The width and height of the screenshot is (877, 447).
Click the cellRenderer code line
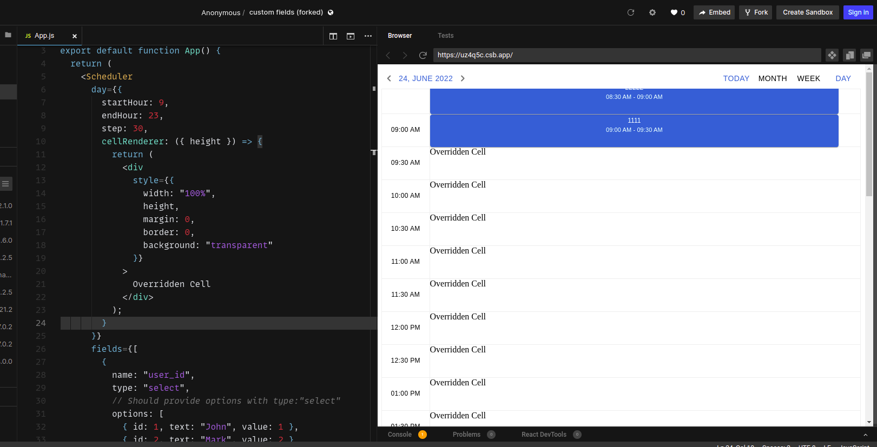coord(182,142)
